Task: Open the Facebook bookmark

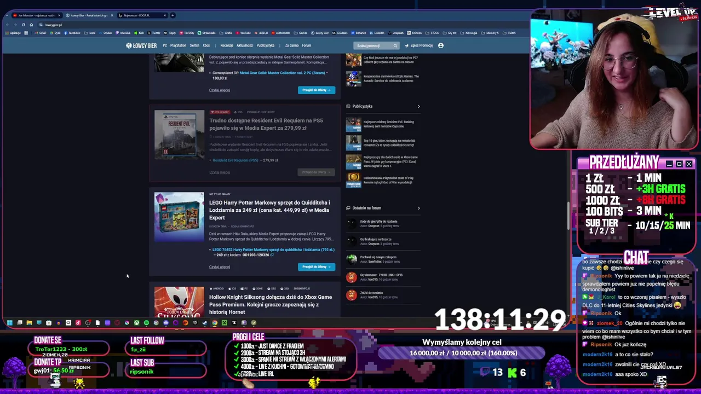Action: point(72,33)
